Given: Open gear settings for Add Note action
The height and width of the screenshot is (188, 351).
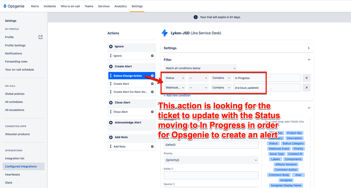Looking at the screenshot, I should [152, 147].
